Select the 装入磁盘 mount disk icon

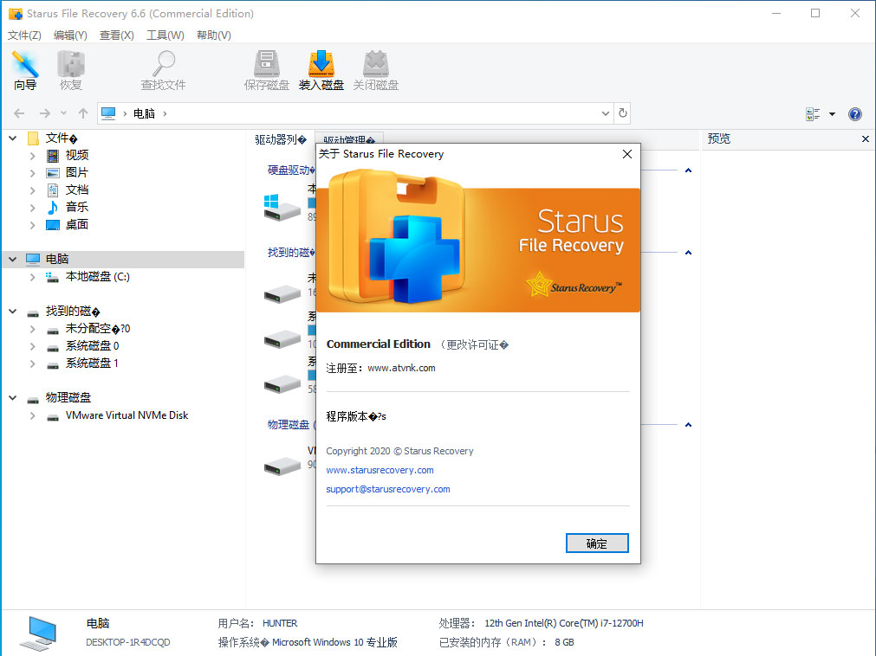point(321,70)
